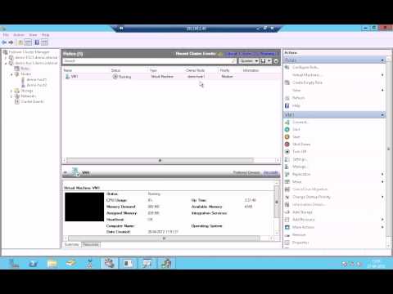Collapse the VM1 details pane chevron

65,172
